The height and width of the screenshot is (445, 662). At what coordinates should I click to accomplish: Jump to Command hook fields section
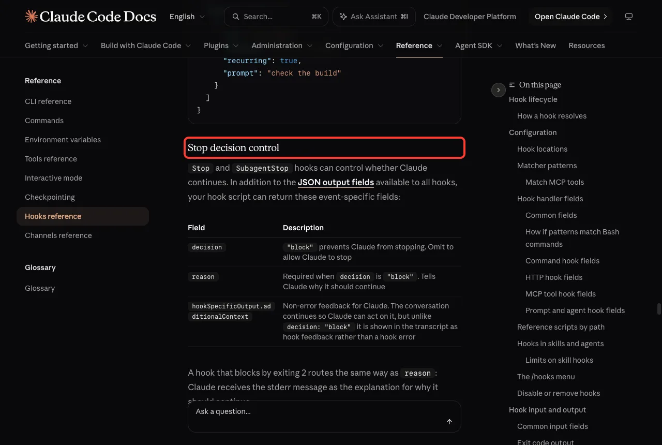(562, 261)
